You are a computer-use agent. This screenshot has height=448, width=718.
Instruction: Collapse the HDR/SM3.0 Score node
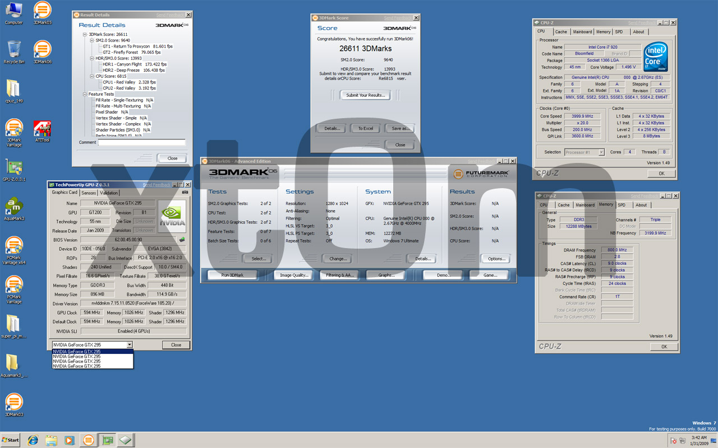(x=92, y=58)
